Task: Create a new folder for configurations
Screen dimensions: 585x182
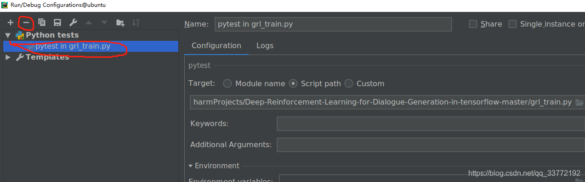Action: tap(120, 22)
